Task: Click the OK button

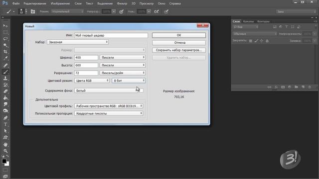Action: pos(179,35)
